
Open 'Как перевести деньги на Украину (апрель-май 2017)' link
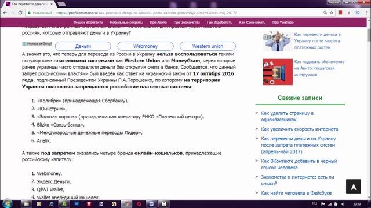tap(299, 145)
